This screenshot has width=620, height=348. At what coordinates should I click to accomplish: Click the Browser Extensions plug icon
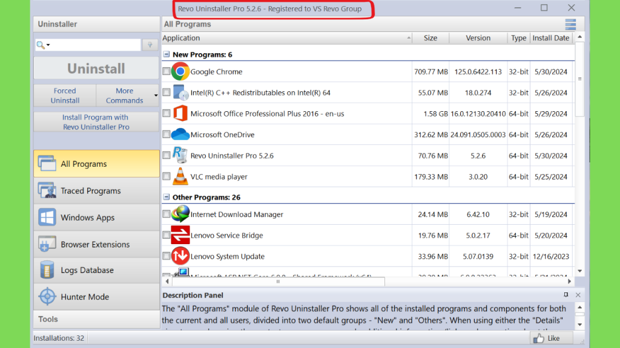[x=47, y=244]
